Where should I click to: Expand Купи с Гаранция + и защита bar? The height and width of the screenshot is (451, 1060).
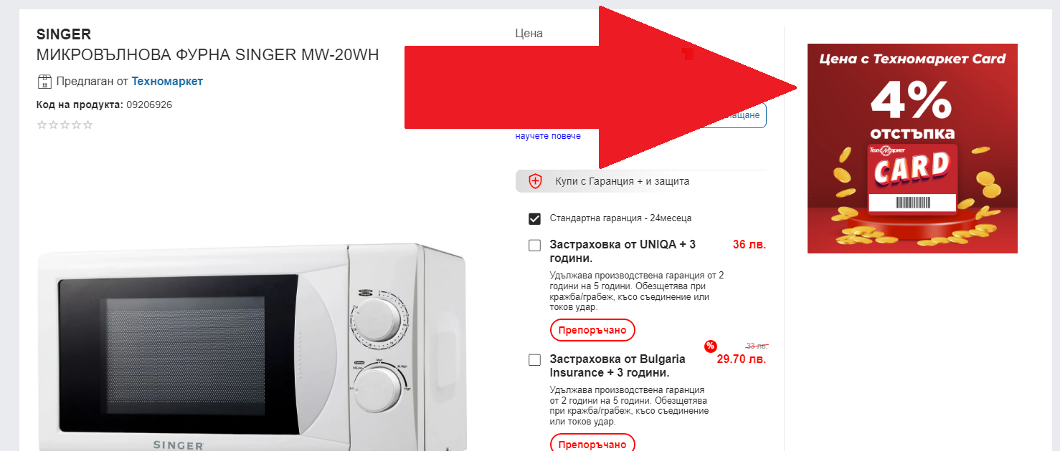pos(641,181)
